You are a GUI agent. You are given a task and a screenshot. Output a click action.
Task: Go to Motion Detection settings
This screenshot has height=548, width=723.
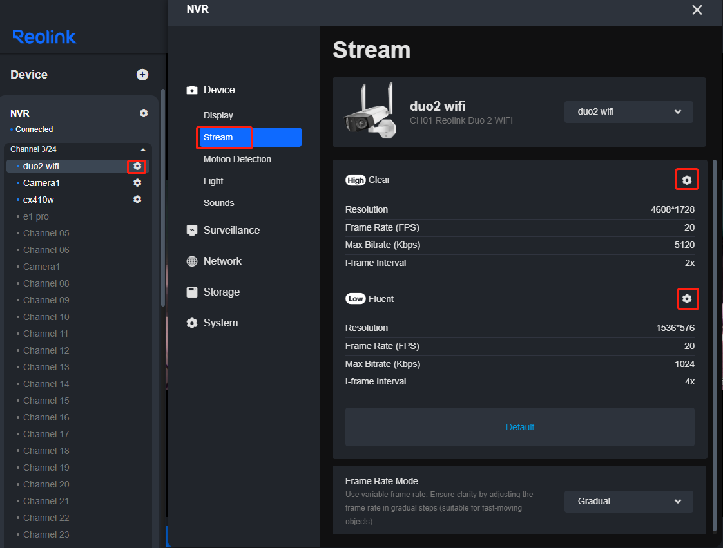click(237, 159)
